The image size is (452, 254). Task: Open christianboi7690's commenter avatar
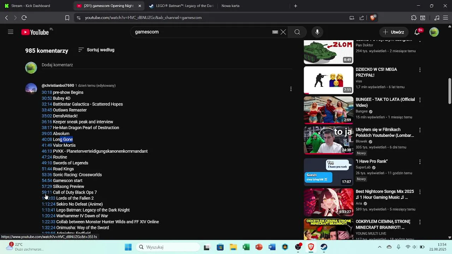(x=31, y=89)
